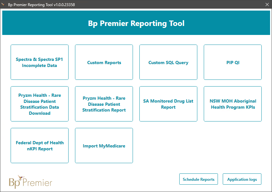Launch the Custom SQL Query tile
The height and width of the screenshot is (192, 272).
168,62
